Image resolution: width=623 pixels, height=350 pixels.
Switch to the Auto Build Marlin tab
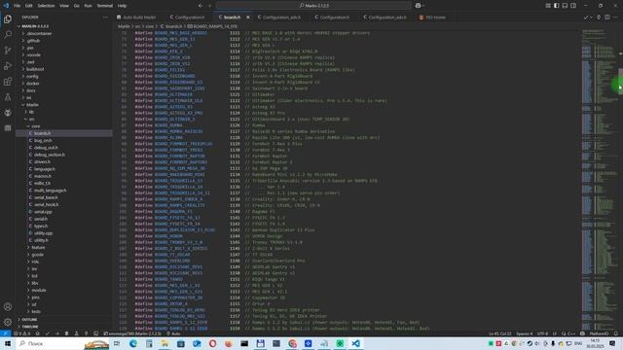point(136,17)
